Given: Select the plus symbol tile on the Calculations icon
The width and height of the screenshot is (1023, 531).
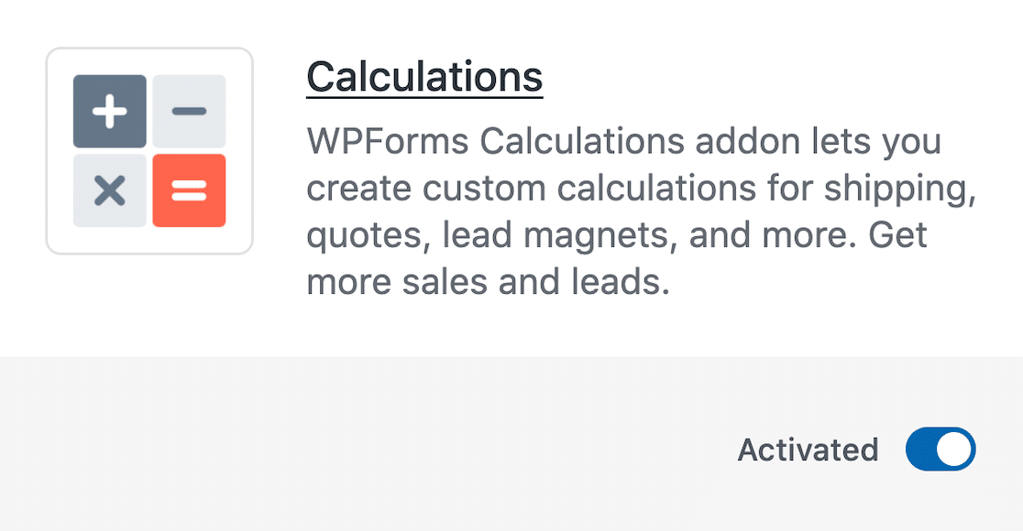Looking at the screenshot, I should [x=109, y=111].
